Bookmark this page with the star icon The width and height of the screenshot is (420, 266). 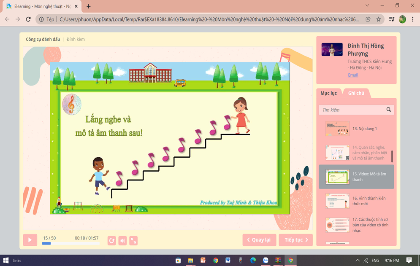click(379, 19)
